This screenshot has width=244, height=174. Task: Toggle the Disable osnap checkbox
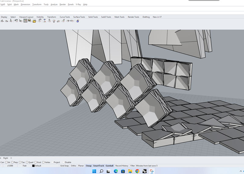pos(63,162)
